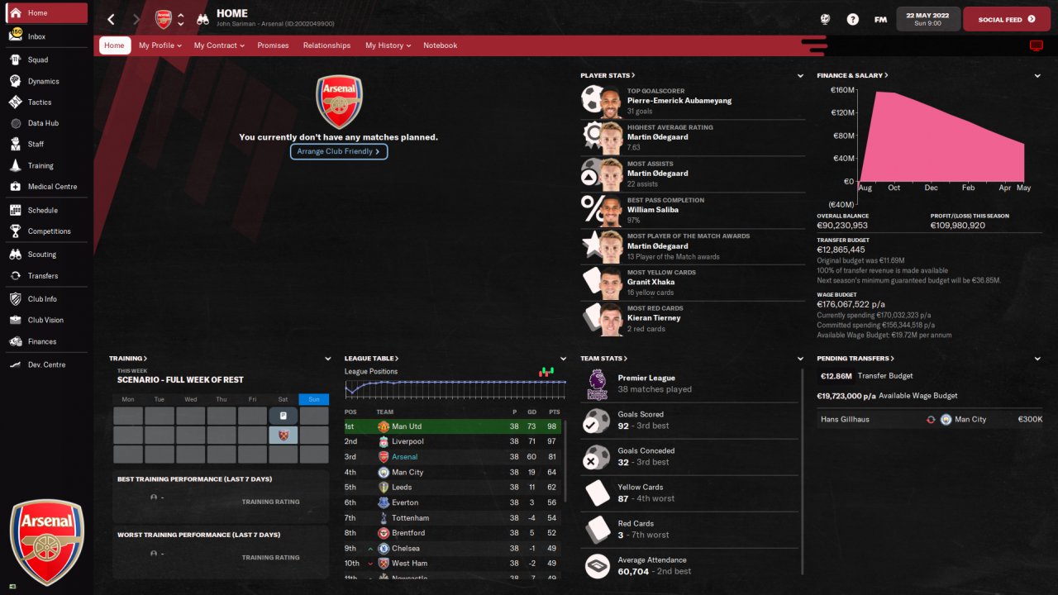Screen dimensions: 1058x595
Task: Expand the My Profile dropdown
Action: [x=161, y=45]
